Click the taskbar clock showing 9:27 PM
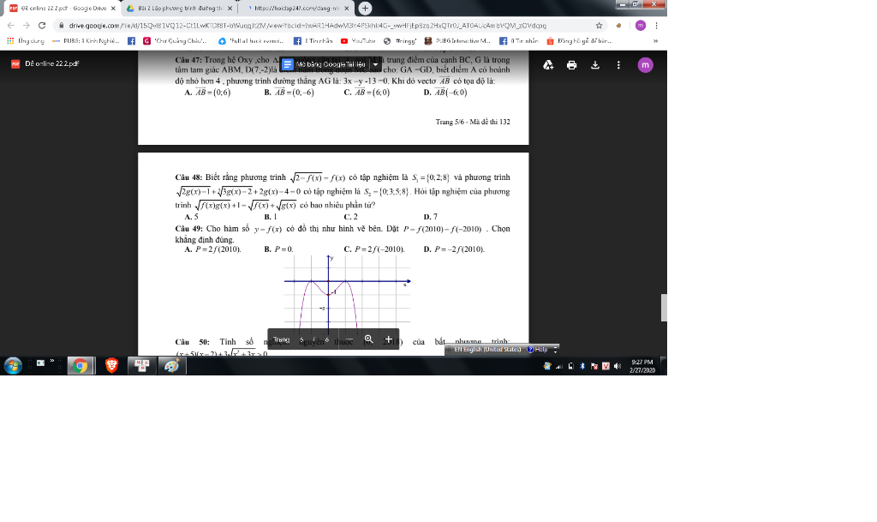This screenshot has height=522, width=877. pyautogui.click(x=642, y=366)
